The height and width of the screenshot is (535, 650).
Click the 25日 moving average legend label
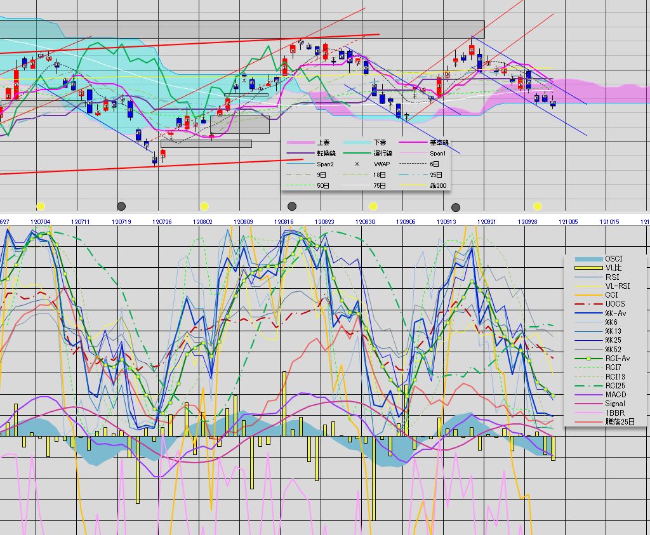[435, 175]
